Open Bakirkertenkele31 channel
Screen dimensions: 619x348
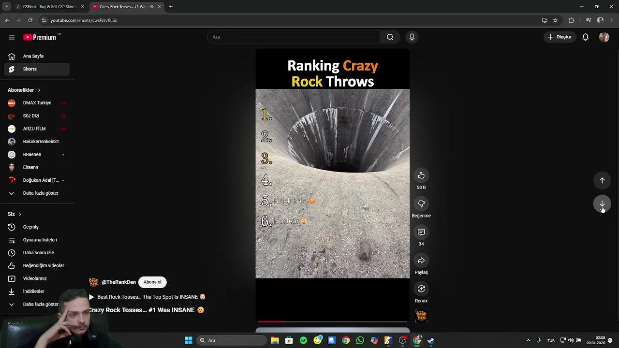37,142
